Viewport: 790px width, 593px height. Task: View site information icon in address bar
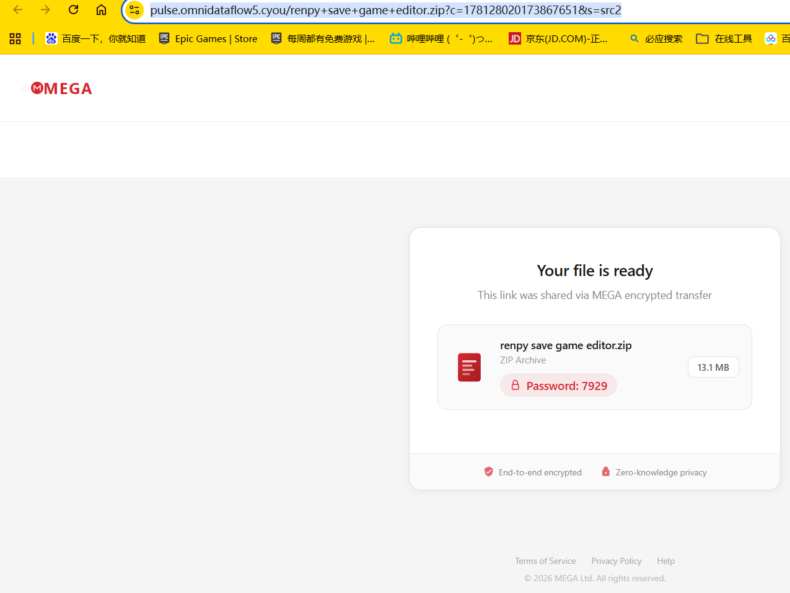pos(134,10)
